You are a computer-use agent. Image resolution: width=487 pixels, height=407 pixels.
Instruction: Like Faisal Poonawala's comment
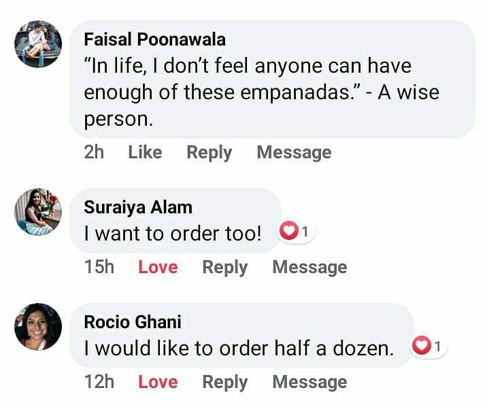tap(145, 152)
